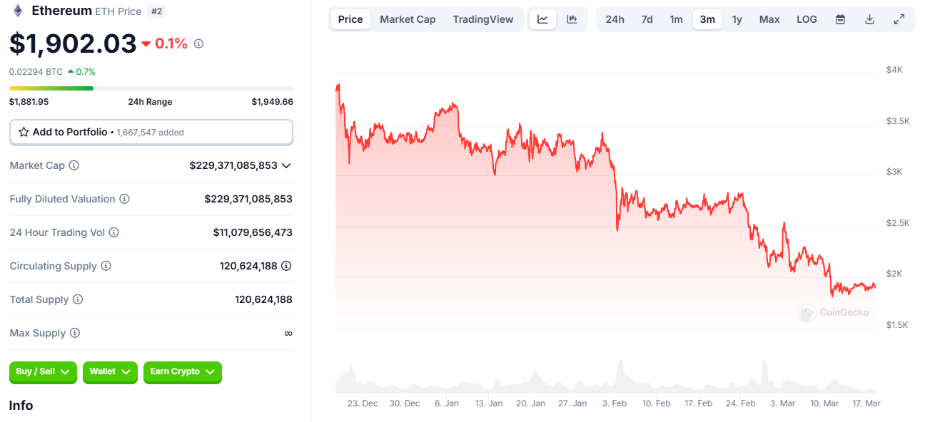Select the Max timeframe
Screen dimensions: 925x422
(x=769, y=19)
